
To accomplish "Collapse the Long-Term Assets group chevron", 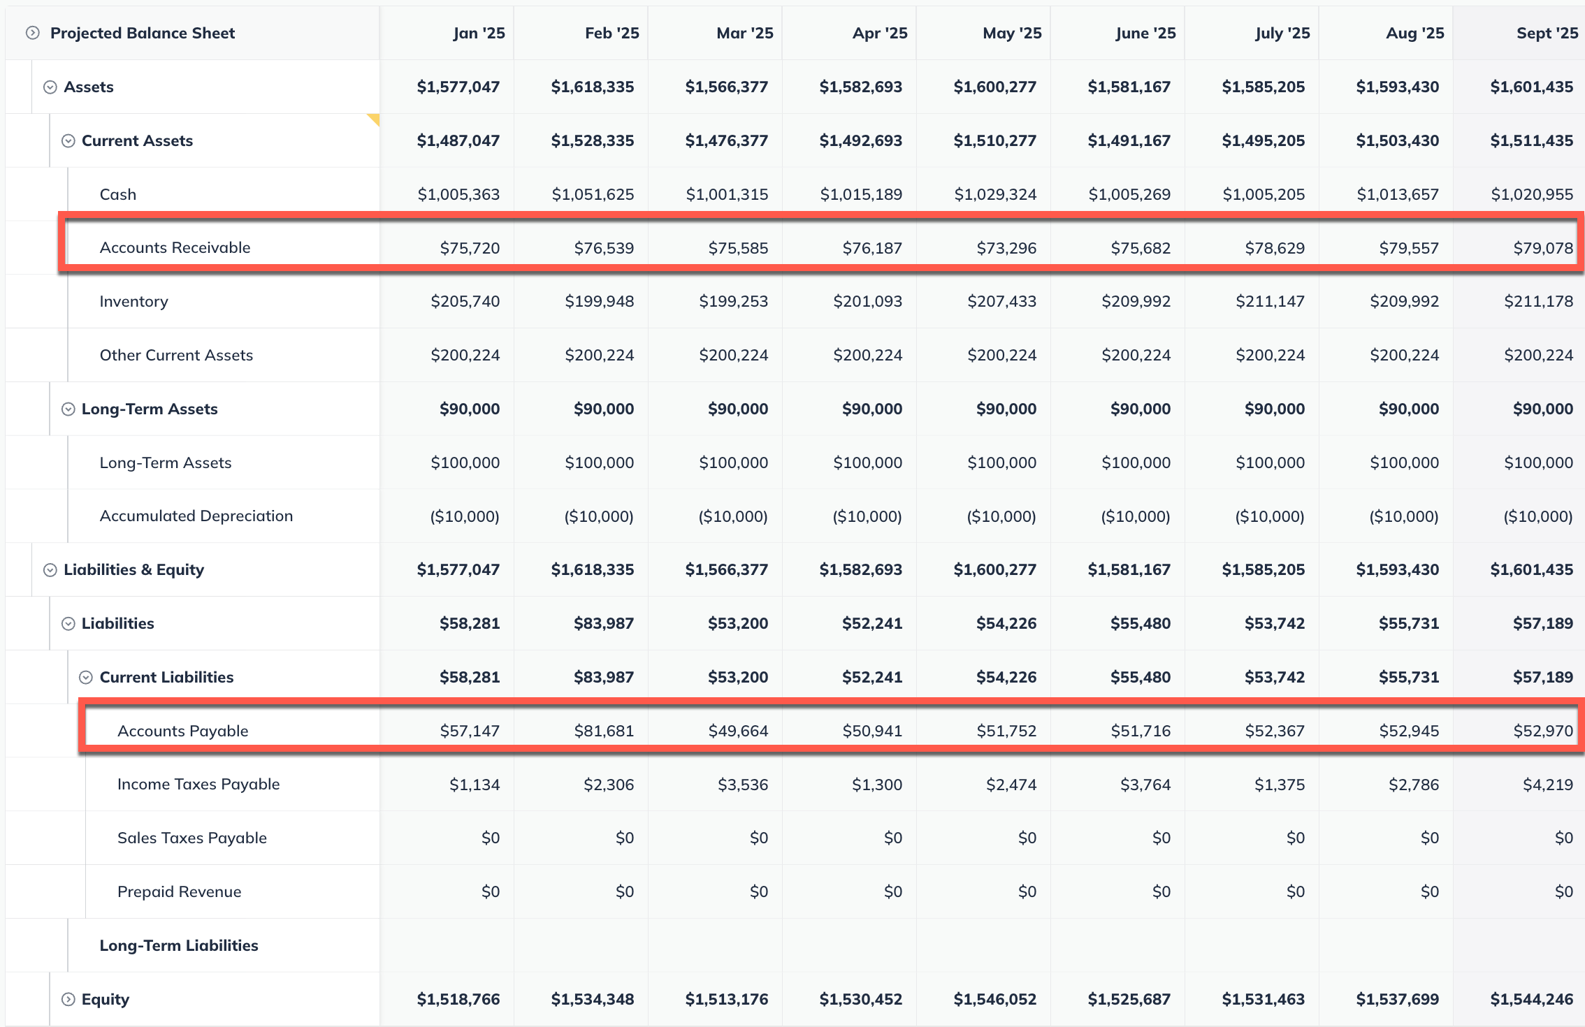I will point(68,409).
